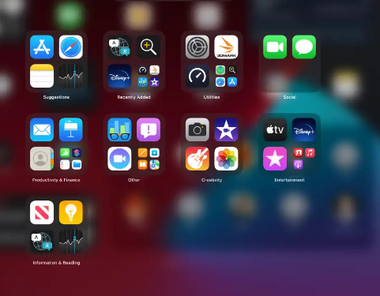Open the Tips lightbulb app
Image resolution: width=380 pixels, height=296 pixels.
pos(71,212)
